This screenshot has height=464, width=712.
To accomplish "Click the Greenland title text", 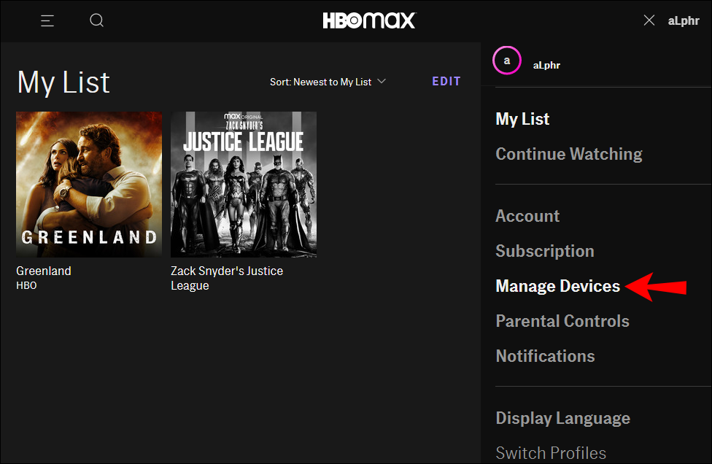I will coord(44,271).
